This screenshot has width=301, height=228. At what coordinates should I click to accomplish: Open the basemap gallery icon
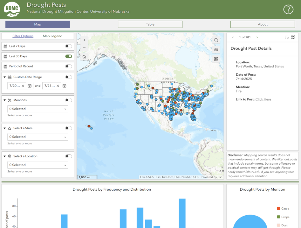coord(216,59)
